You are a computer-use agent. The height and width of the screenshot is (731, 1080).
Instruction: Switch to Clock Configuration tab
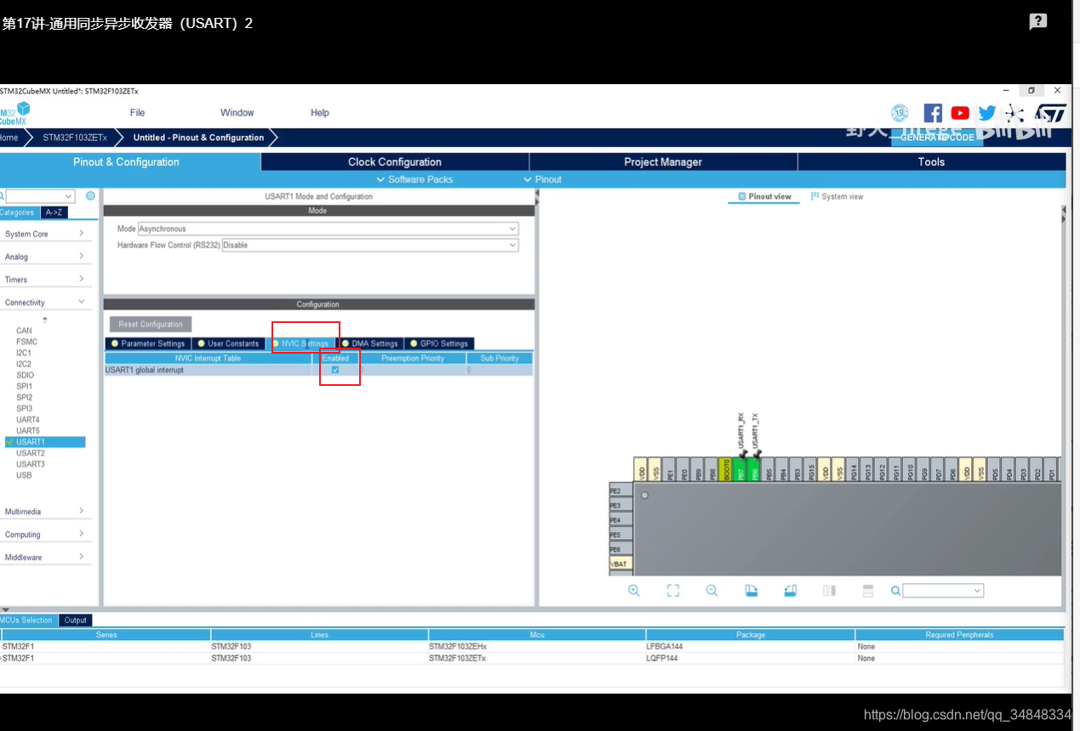point(395,162)
